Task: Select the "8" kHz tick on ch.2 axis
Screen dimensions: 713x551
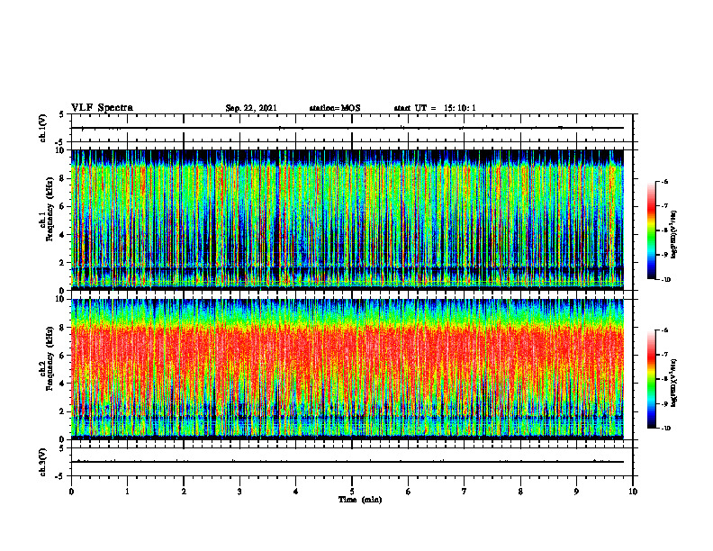Action: tap(63, 328)
